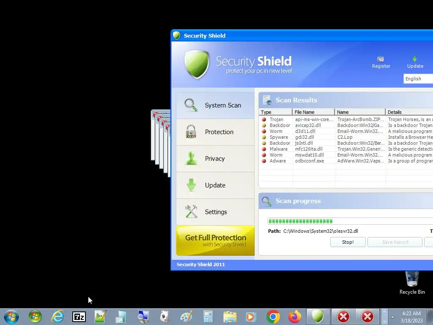The height and width of the screenshot is (325, 433).
Task: Click the green person Privacy icon
Action: [191, 158]
